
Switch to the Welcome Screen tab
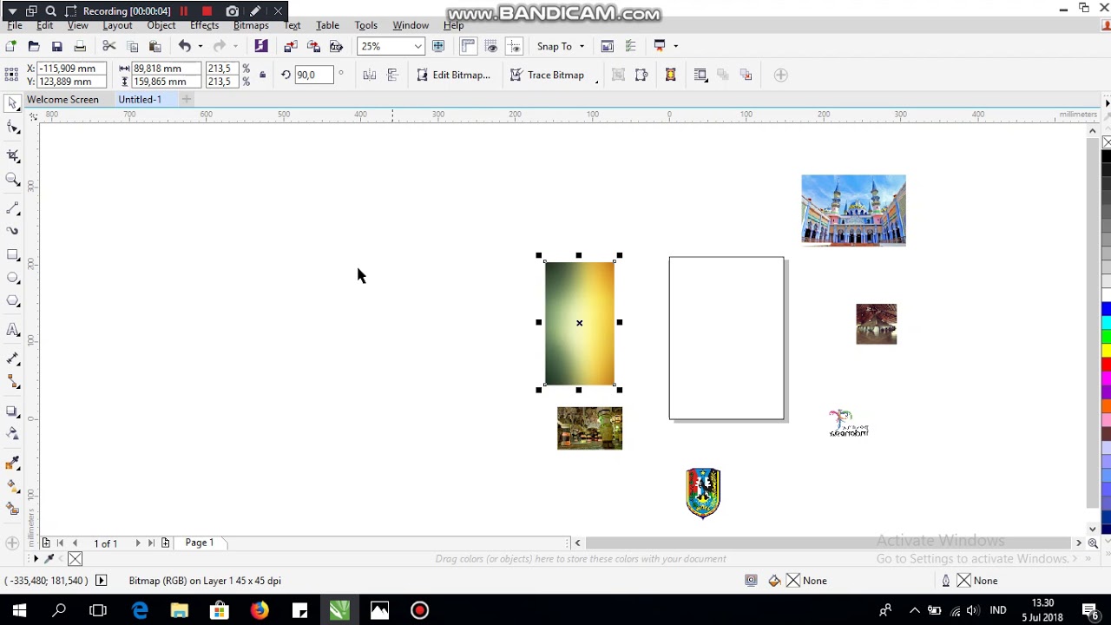click(x=62, y=99)
